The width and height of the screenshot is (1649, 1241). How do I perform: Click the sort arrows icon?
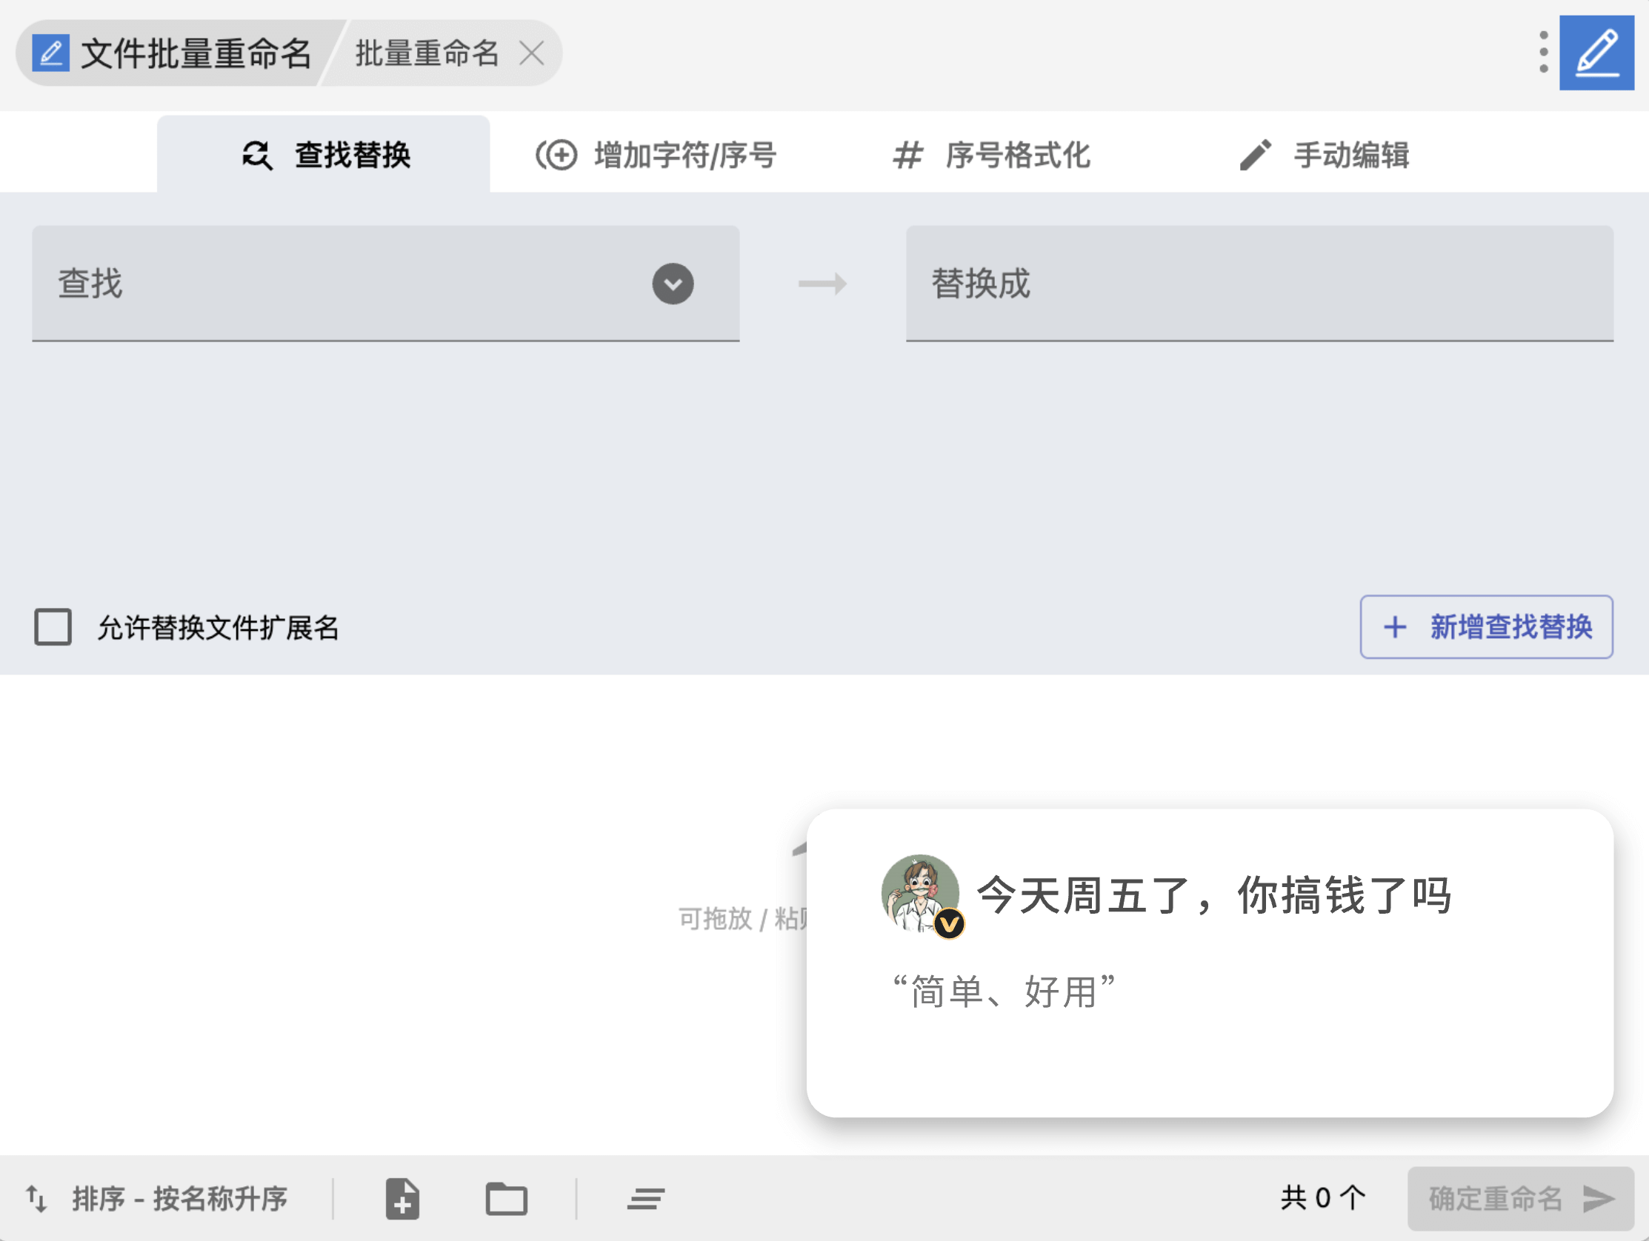tap(36, 1199)
